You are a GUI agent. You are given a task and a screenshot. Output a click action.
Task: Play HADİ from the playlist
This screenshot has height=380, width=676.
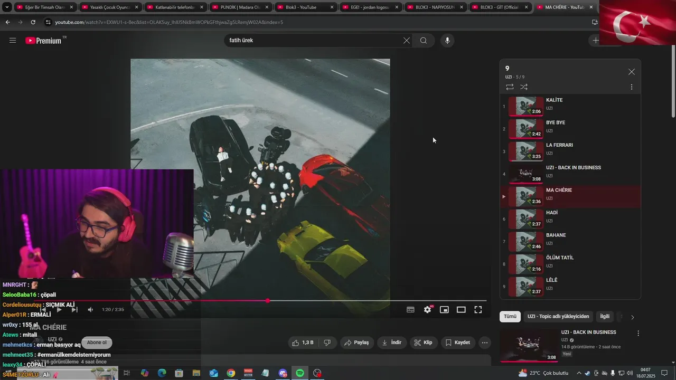tap(570, 219)
